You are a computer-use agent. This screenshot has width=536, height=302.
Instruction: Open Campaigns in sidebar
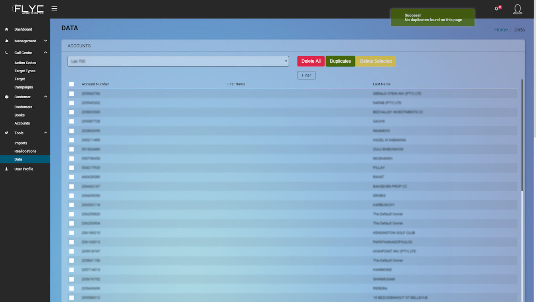24,87
